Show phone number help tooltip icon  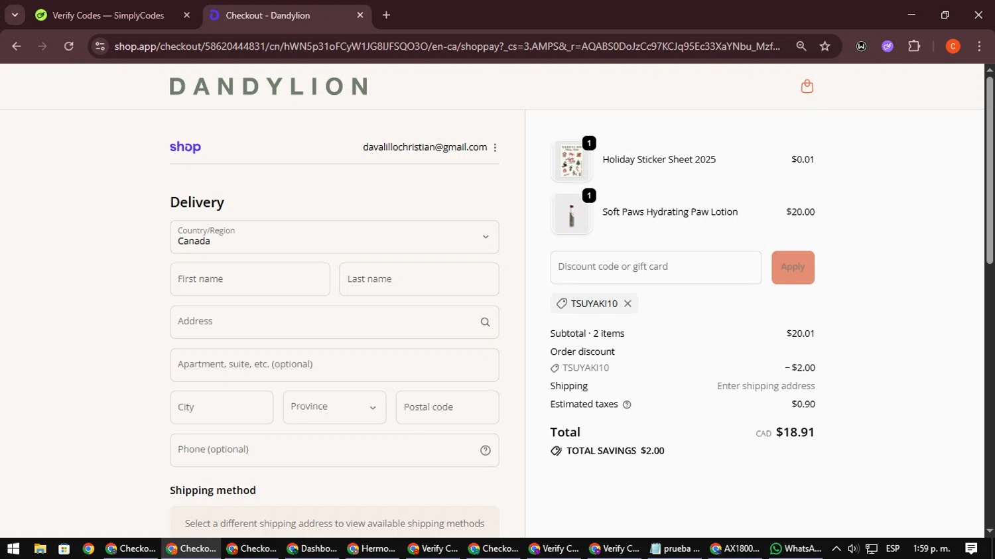pyautogui.click(x=485, y=450)
